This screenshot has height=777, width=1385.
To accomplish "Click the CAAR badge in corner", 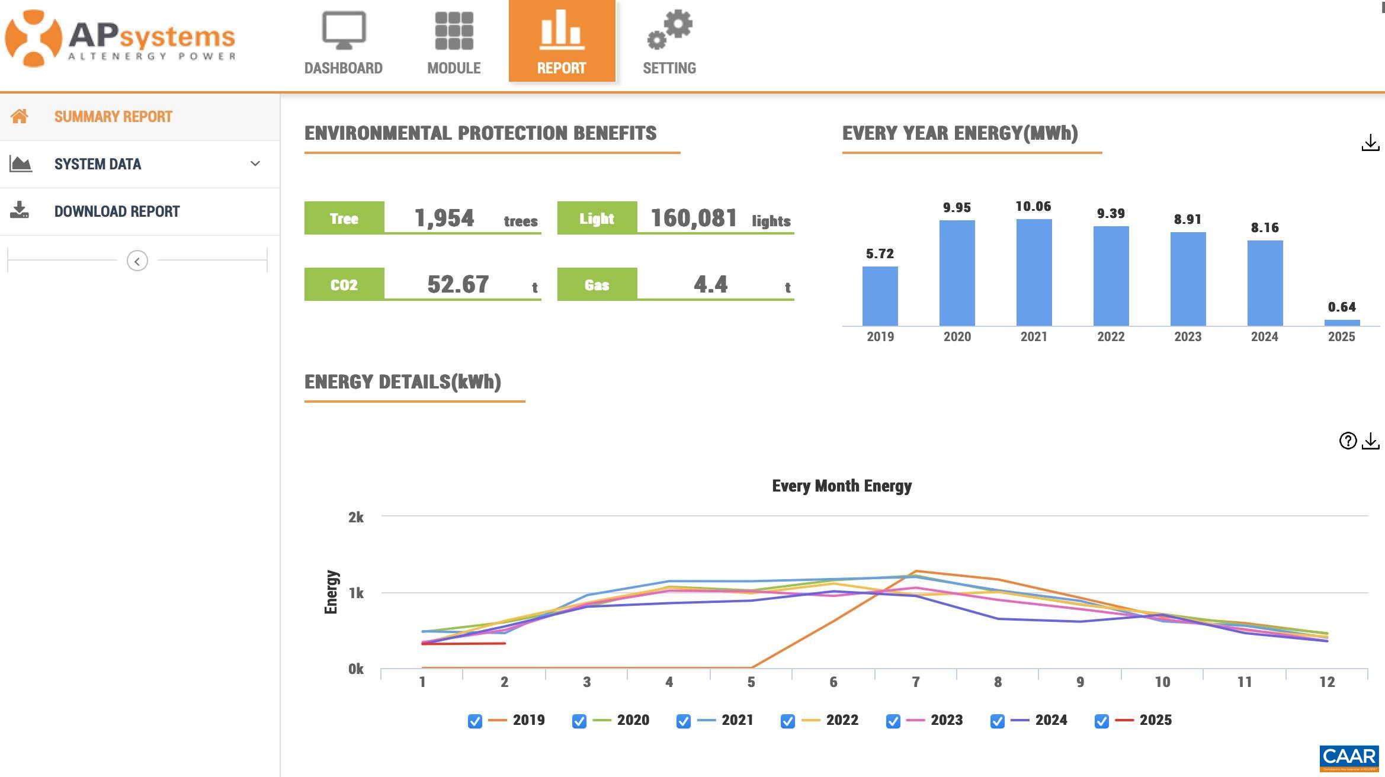I will (x=1349, y=758).
